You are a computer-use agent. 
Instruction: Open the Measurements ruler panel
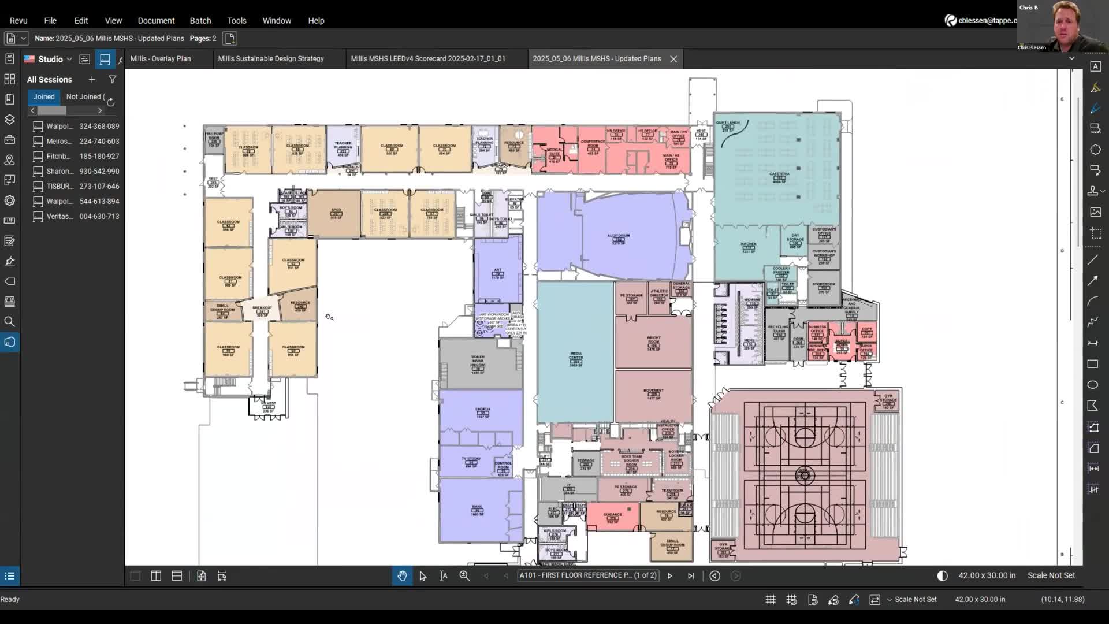pyautogui.click(x=9, y=221)
